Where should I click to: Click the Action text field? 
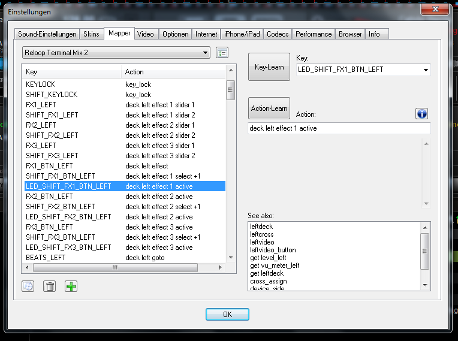click(339, 128)
